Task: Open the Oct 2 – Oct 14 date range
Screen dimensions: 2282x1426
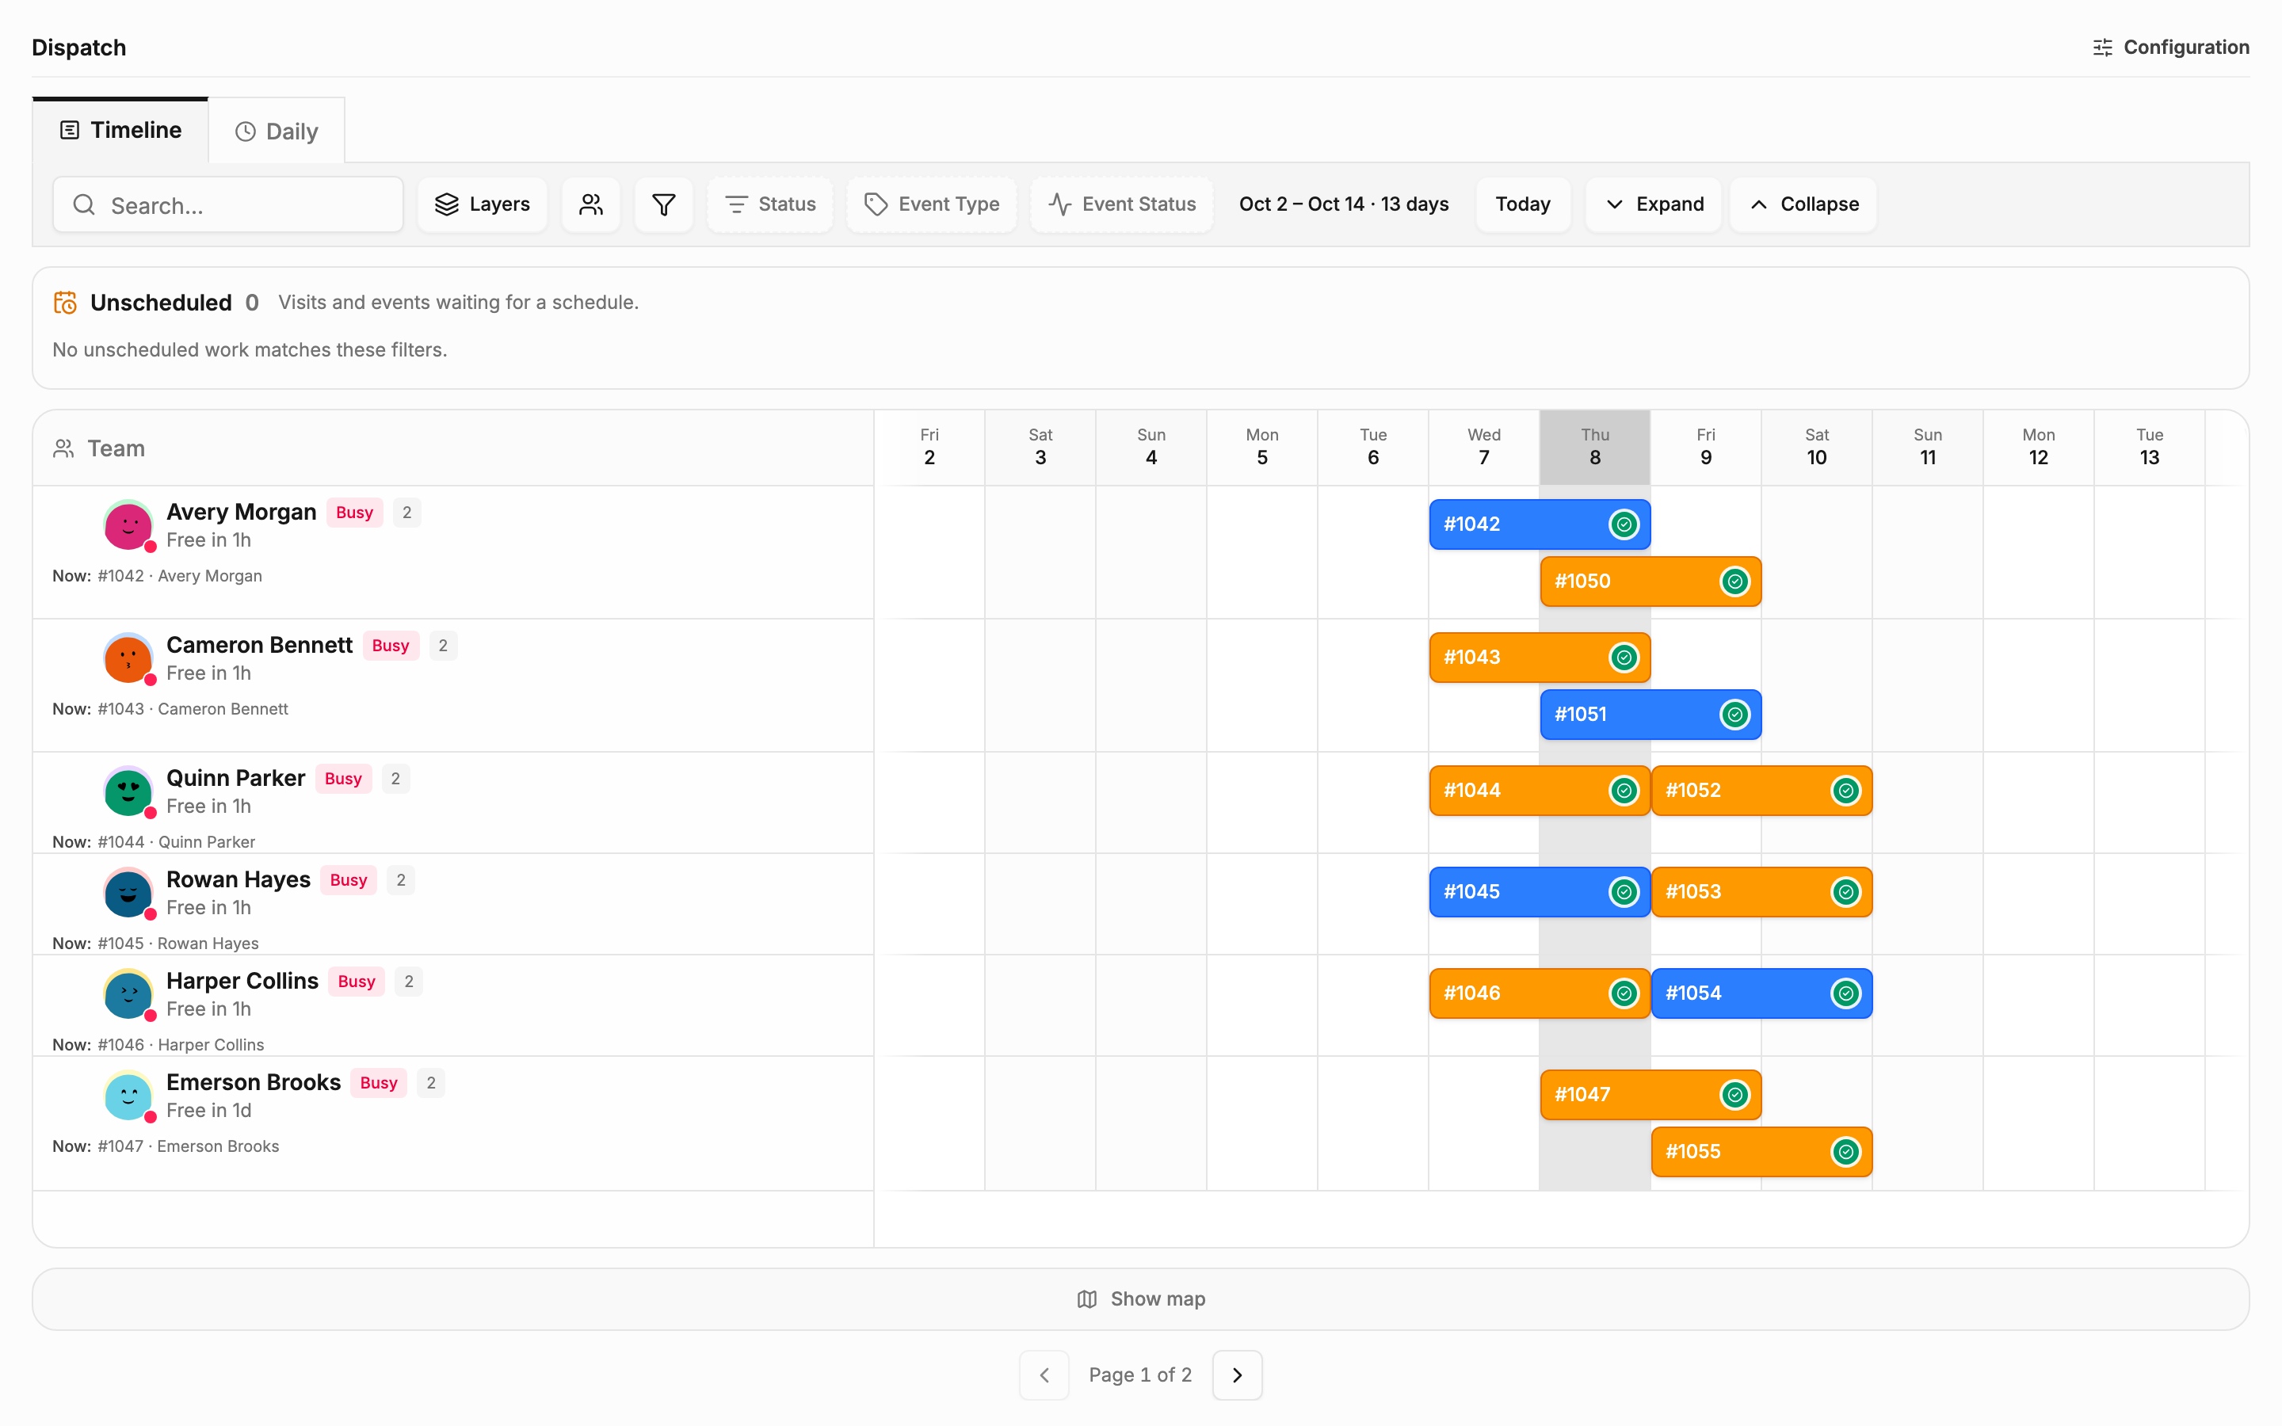Action: (x=1344, y=204)
